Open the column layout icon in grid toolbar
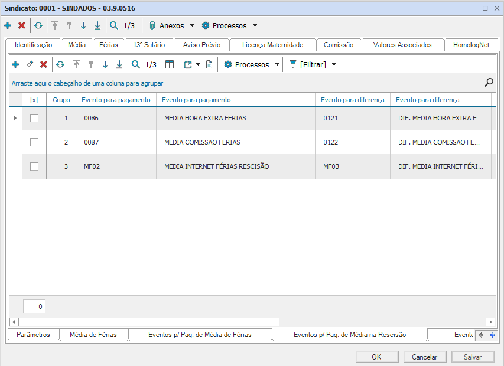 pos(170,64)
